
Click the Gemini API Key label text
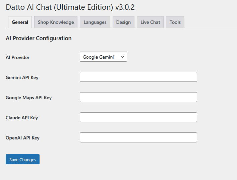(x=22, y=77)
